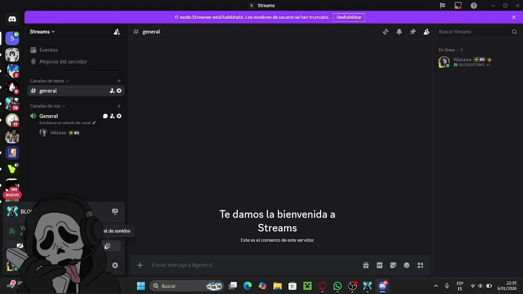Toggle microphone from system tray icon

click(x=447, y=286)
